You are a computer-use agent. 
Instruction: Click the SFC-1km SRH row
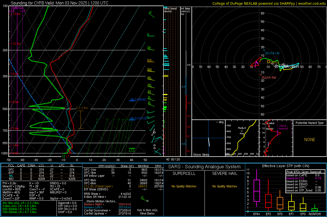[124, 170]
